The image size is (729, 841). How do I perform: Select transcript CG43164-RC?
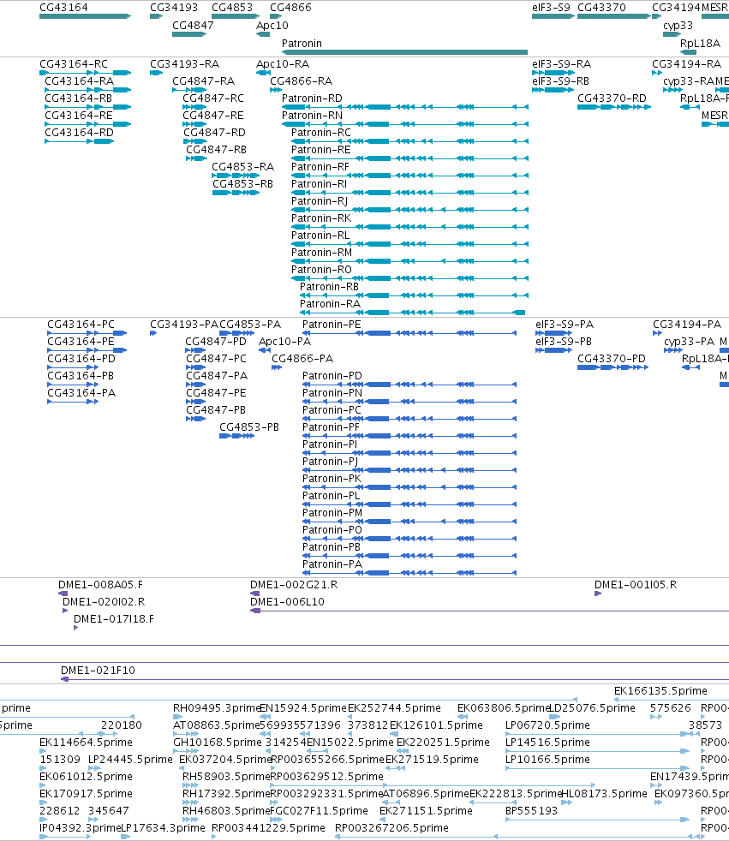coord(86,73)
